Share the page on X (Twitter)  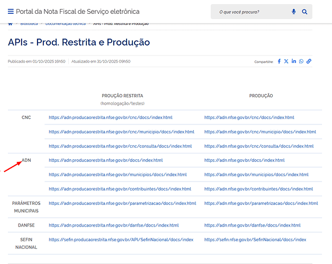286,61
